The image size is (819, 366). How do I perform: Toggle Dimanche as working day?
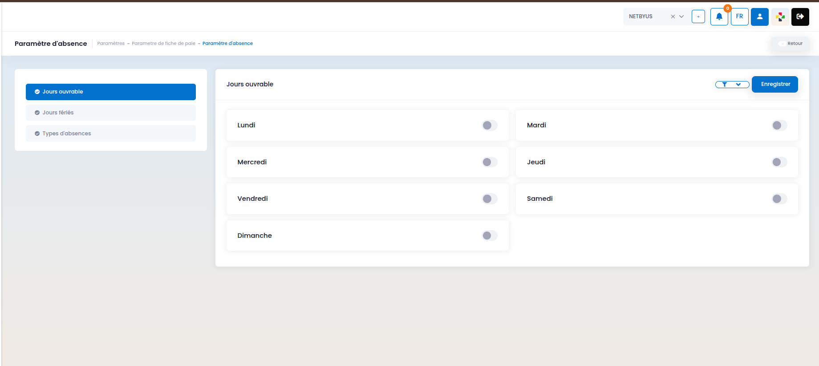[489, 236]
